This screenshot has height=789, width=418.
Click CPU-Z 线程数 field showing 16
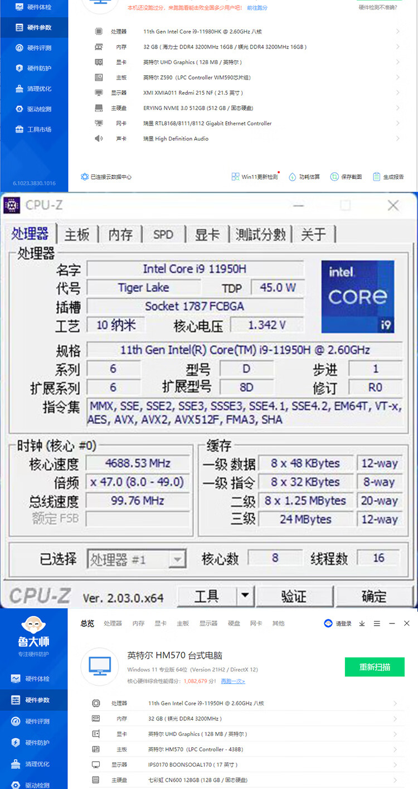click(x=378, y=557)
